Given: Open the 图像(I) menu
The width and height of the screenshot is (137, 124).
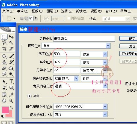Looking at the screenshot, I should pyautogui.click(x=37, y=11).
